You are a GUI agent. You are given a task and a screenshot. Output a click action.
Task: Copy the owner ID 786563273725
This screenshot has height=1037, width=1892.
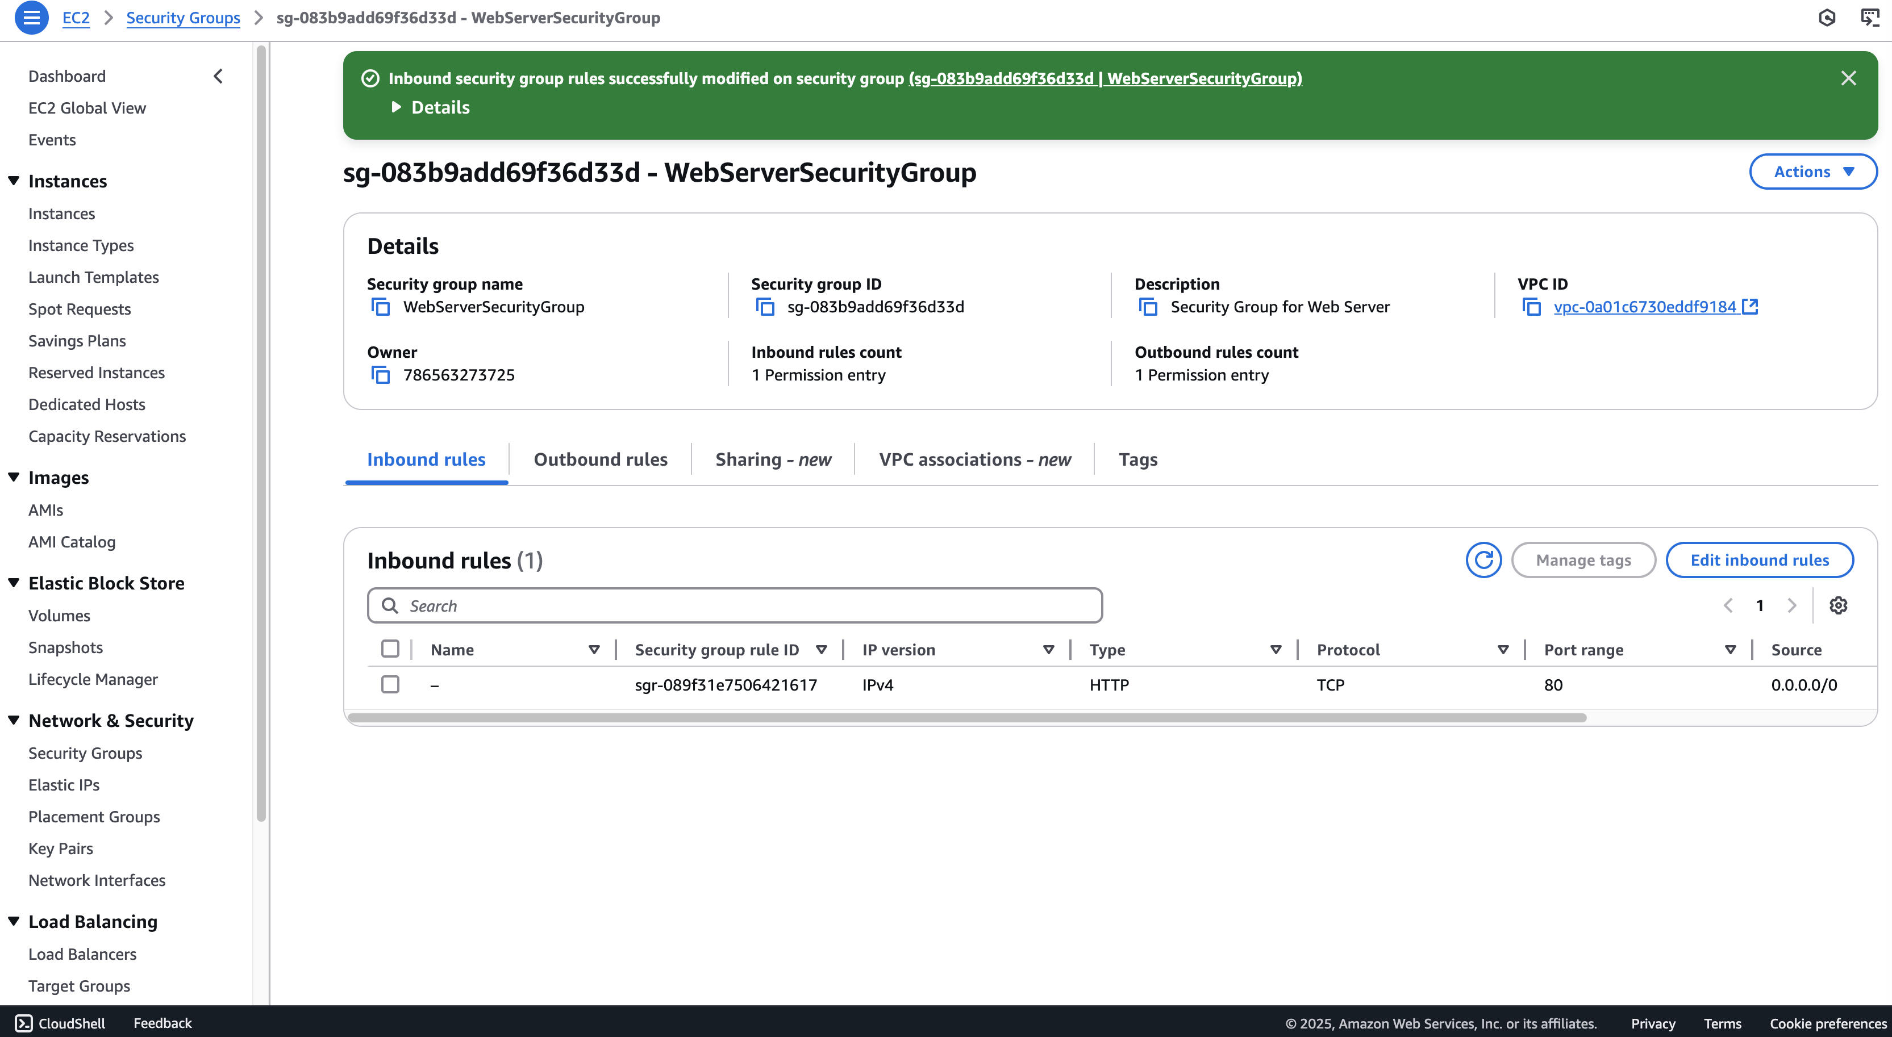pos(381,375)
